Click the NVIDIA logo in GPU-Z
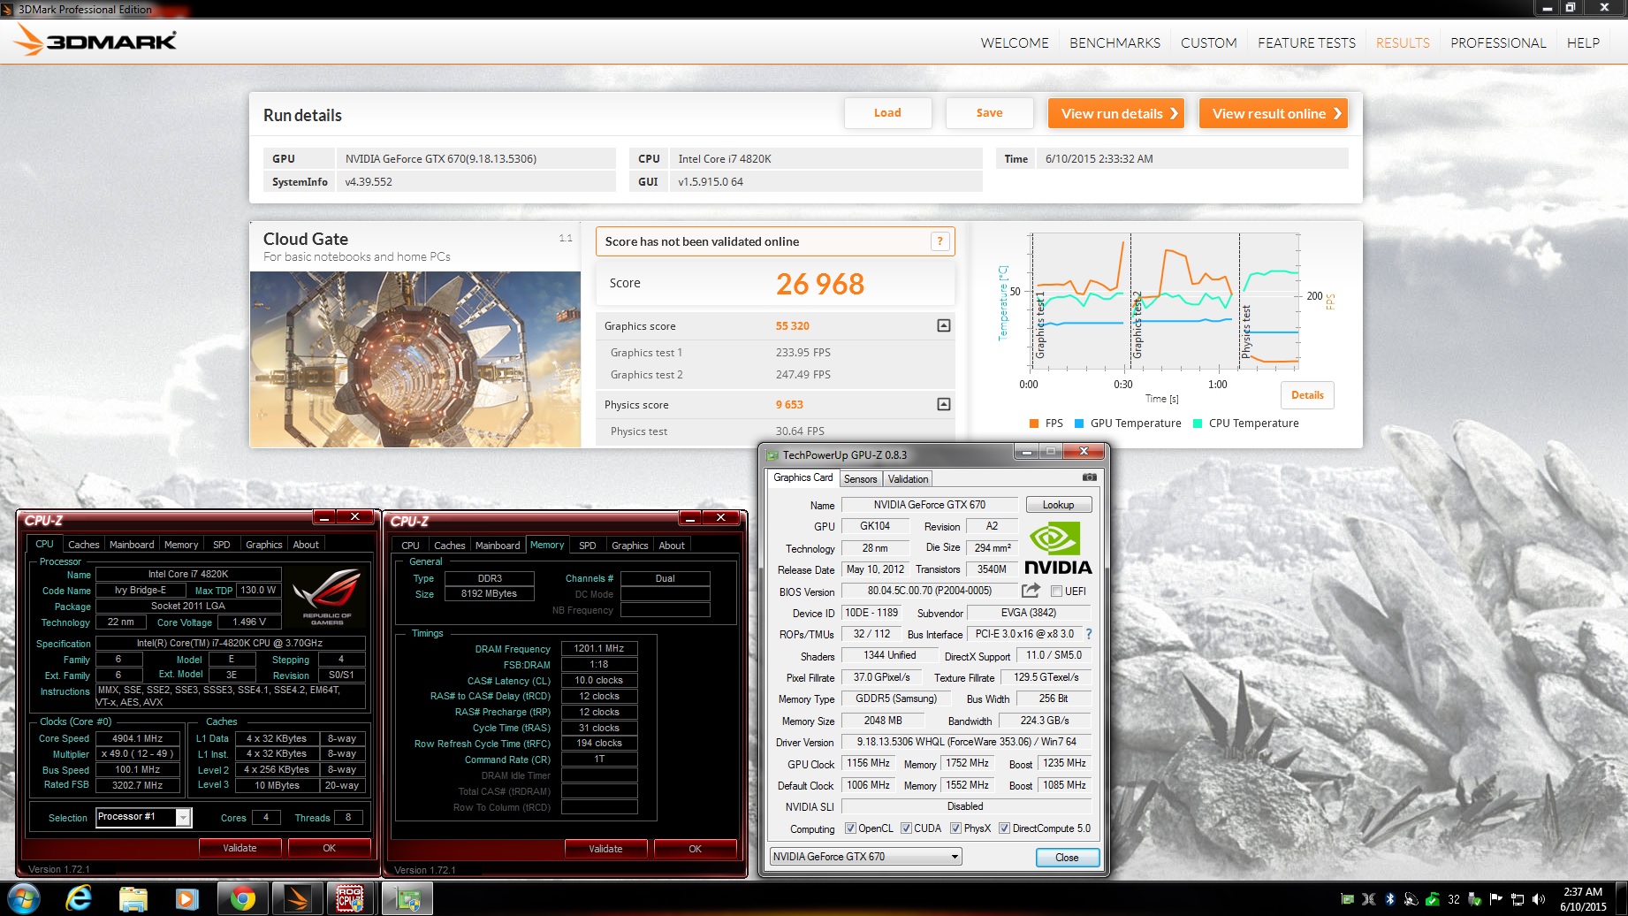Viewport: 1628px width, 916px height. [x=1058, y=548]
